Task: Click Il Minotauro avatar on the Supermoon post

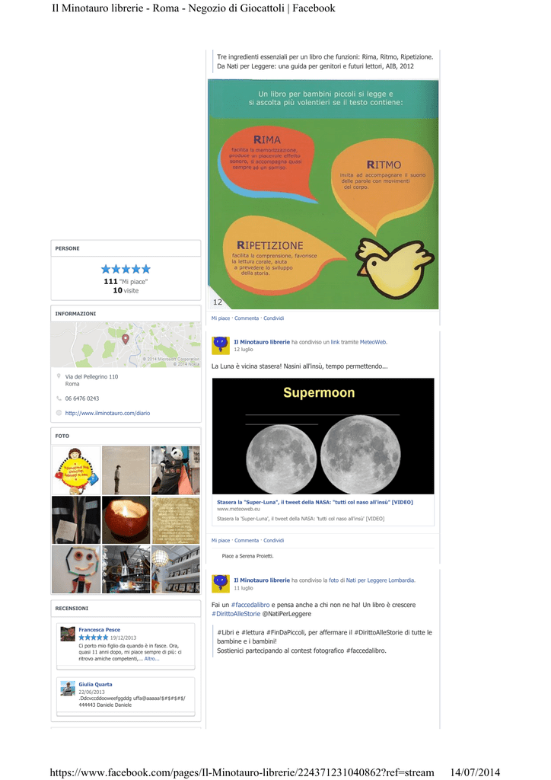Action: click(x=221, y=345)
